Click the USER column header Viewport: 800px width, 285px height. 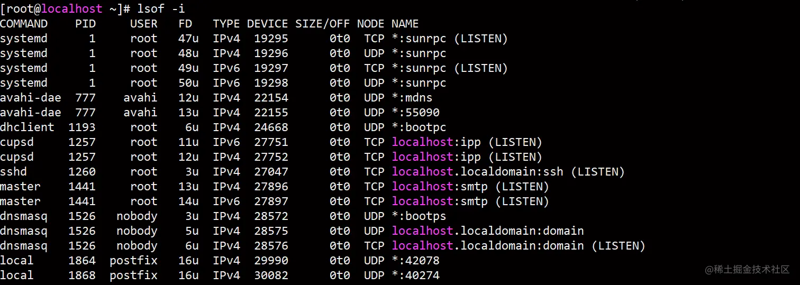coord(144,24)
